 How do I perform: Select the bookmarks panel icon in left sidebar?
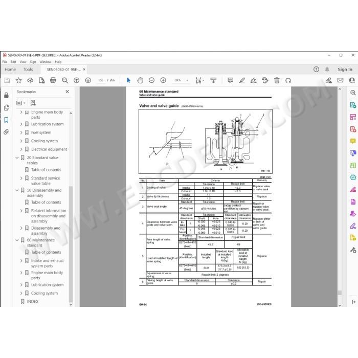click(x=6, y=120)
